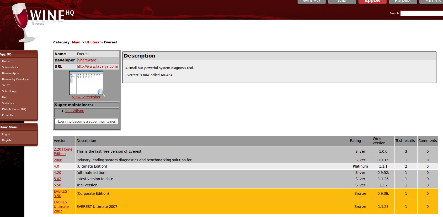Go to the Utilities category breadcrumb
Viewport: 443px width, 217px height.
[92, 42]
